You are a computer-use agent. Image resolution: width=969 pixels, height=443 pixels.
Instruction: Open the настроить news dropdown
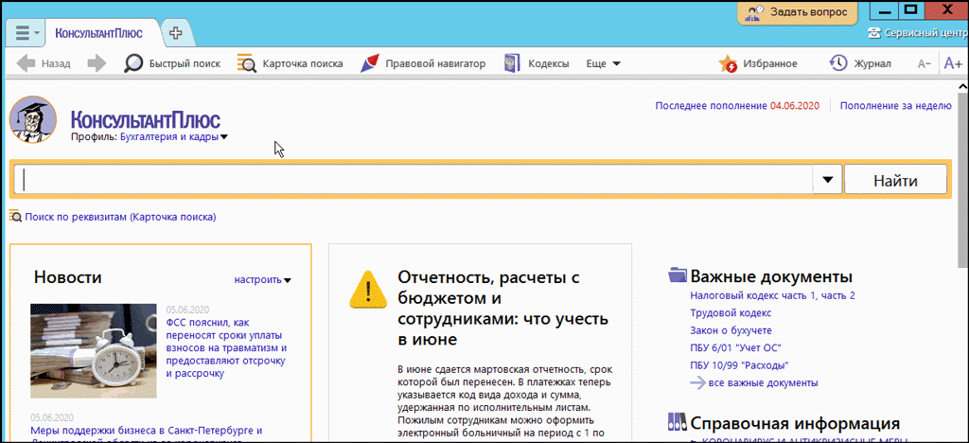(x=262, y=279)
